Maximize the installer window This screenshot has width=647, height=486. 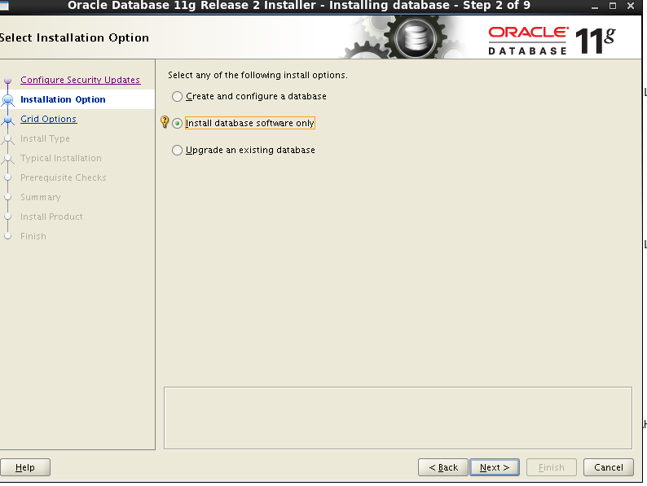point(613,6)
